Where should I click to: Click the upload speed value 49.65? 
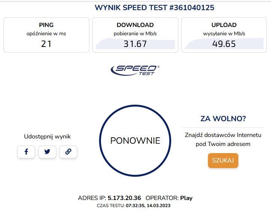tap(224, 44)
